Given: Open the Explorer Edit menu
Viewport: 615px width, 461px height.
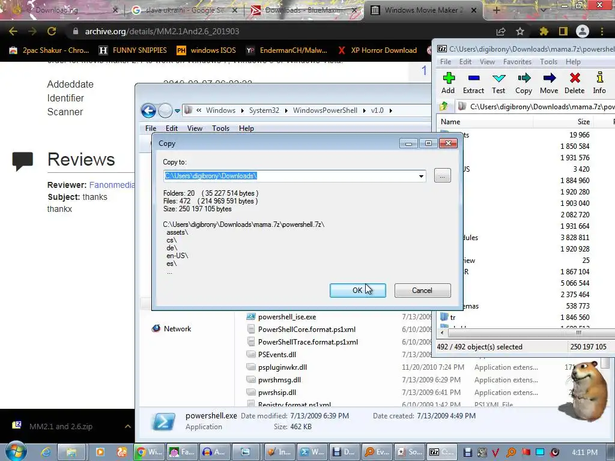Looking at the screenshot, I should (171, 128).
